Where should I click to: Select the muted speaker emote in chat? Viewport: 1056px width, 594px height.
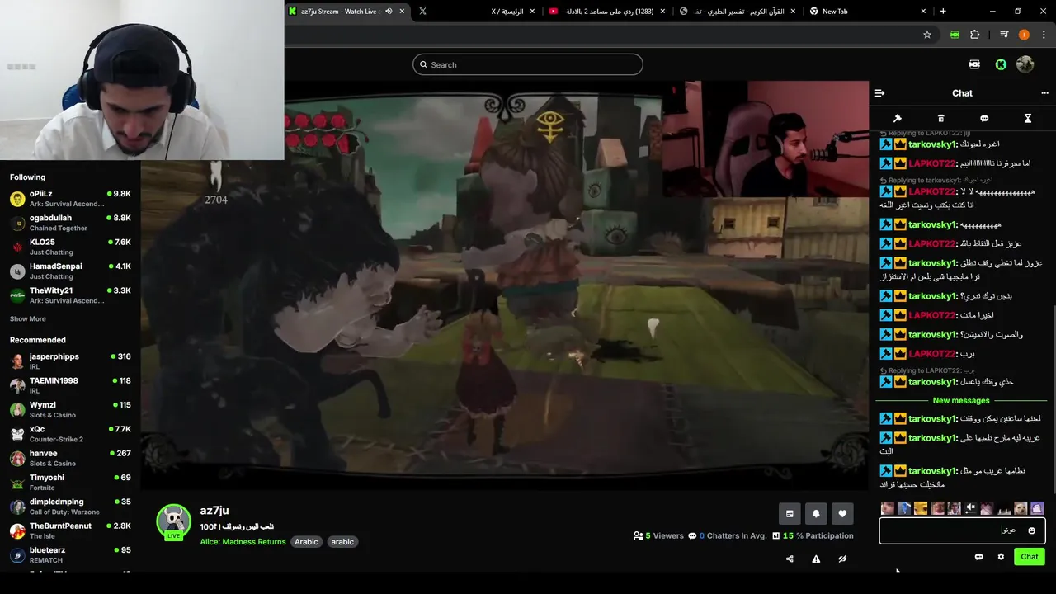971,508
